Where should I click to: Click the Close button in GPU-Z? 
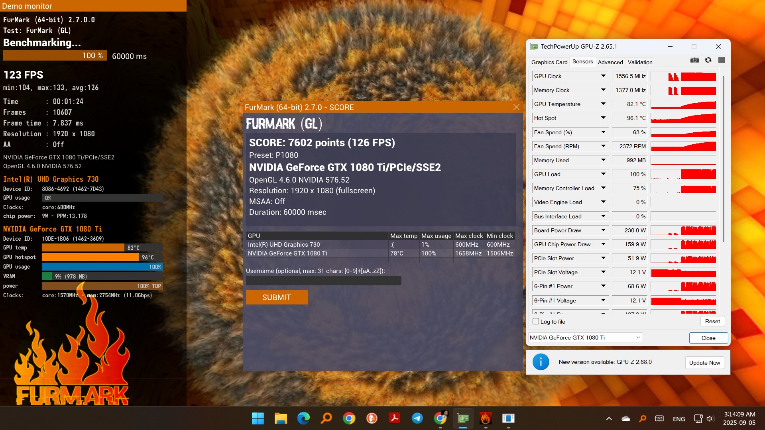click(708, 338)
